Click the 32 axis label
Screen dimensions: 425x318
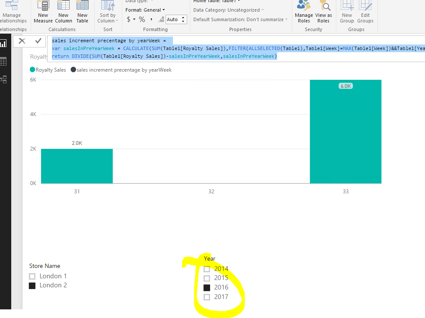pyautogui.click(x=211, y=192)
